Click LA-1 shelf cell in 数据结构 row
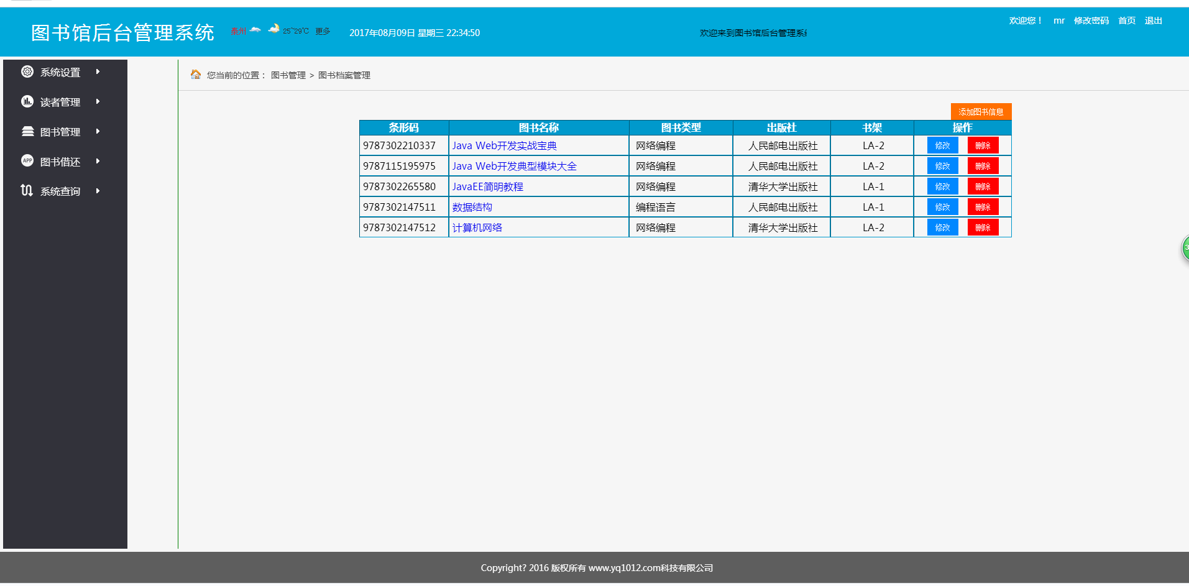 click(x=873, y=207)
